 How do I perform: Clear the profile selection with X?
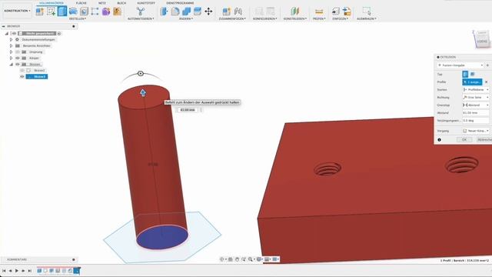click(487, 82)
